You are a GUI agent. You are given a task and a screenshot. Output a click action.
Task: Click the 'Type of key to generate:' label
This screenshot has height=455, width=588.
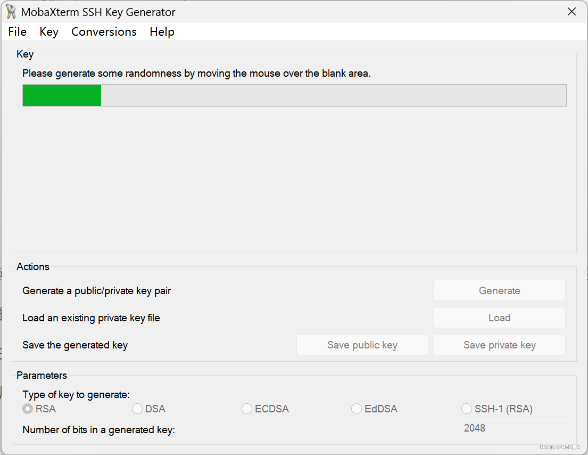76,395
